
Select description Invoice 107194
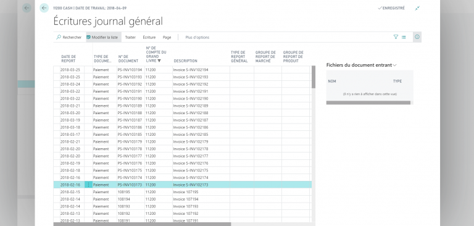201,199
